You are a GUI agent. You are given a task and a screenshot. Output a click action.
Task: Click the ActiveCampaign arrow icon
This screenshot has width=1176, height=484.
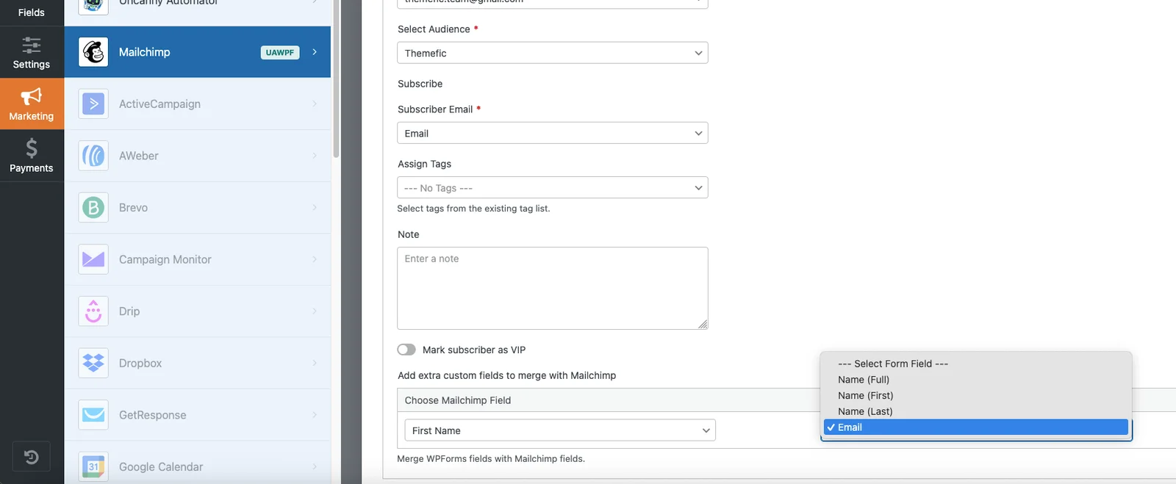coord(93,104)
